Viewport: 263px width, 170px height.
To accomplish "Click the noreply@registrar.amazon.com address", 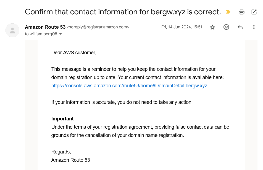I will tap(98, 27).
